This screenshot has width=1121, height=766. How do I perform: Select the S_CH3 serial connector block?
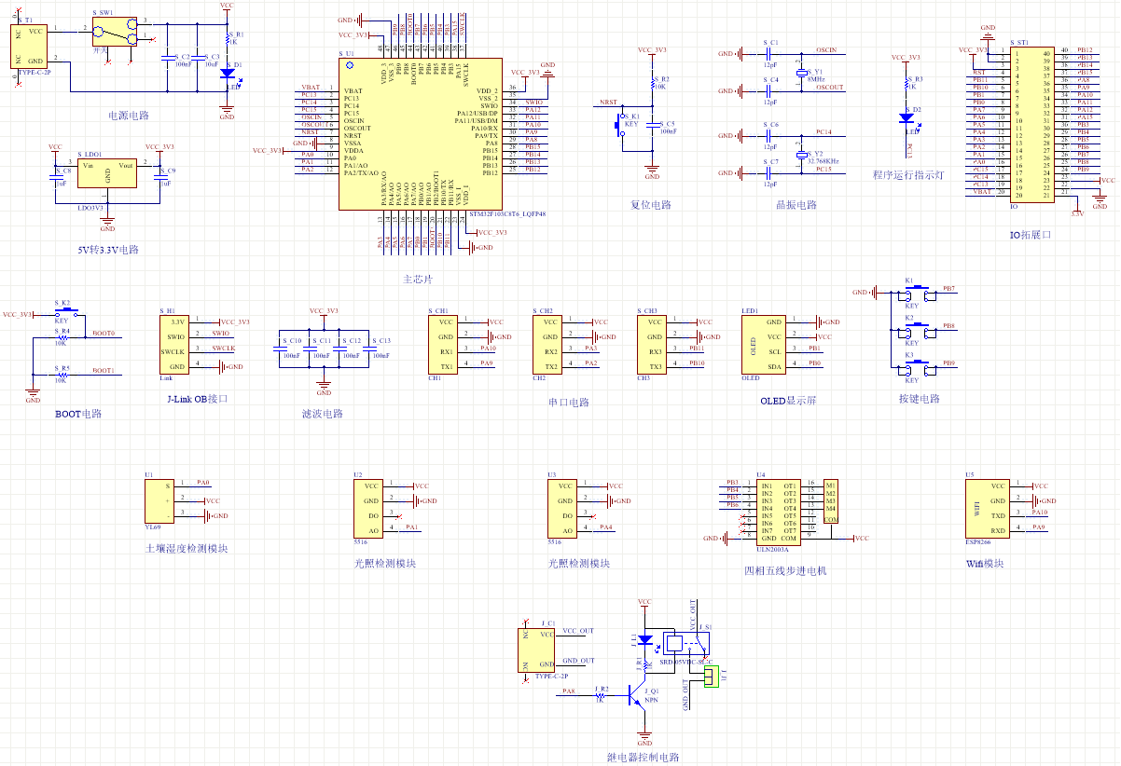pos(652,344)
